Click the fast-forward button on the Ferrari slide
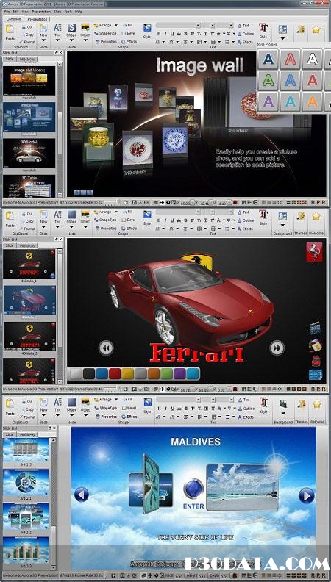 pyautogui.click(x=277, y=348)
